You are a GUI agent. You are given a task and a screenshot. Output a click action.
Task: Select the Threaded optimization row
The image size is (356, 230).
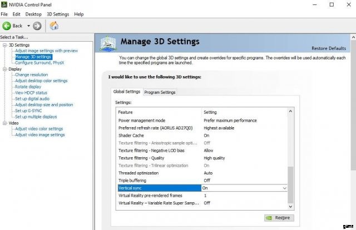pos(201,173)
